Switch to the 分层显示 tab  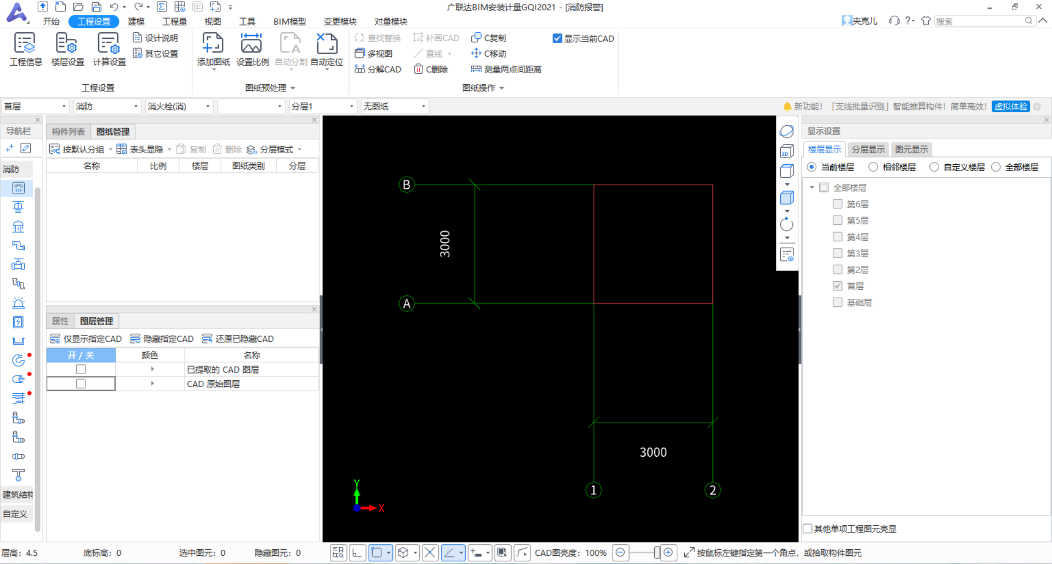868,149
